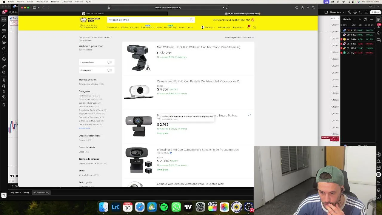Add symbol to watchlist plus icon

360,19
